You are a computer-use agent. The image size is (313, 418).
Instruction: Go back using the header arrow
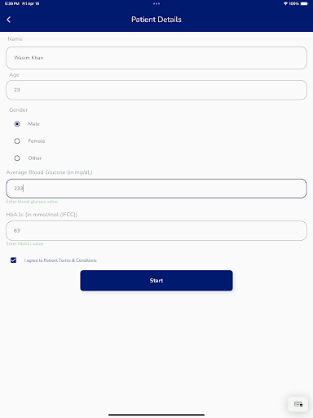pos(9,20)
